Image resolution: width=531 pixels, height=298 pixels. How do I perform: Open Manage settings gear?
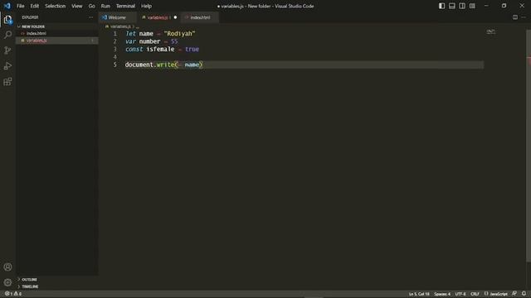pos(7,282)
